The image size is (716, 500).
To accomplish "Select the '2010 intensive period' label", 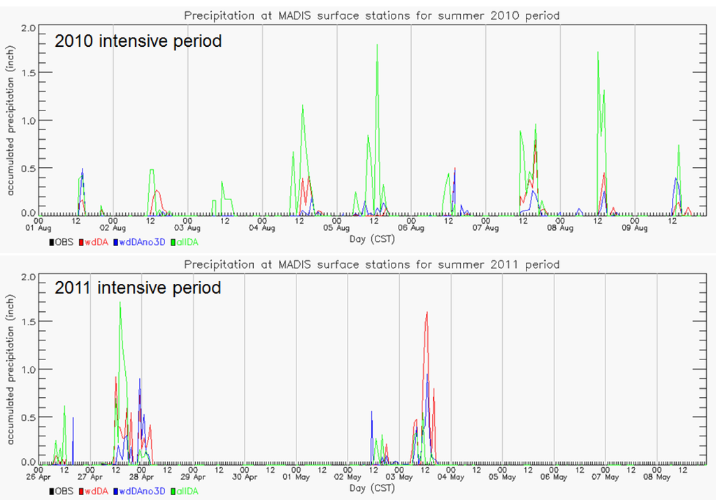I will [138, 41].
